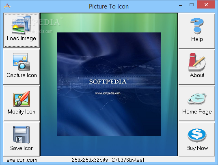Click the 256x256x32bits status text
The height and width of the screenshot is (165, 218).
(x=108, y=160)
